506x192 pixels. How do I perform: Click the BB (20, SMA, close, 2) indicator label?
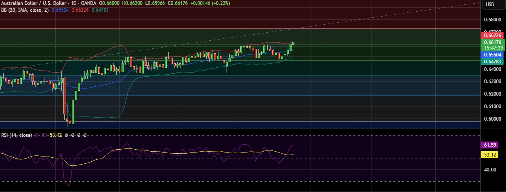click(x=25, y=10)
